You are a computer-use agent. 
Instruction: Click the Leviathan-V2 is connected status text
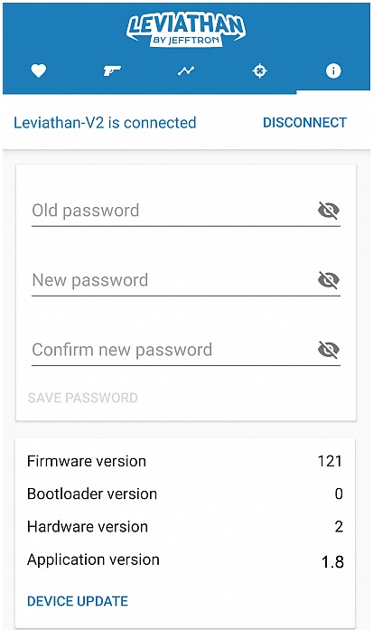pyautogui.click(x=105, y=123)
